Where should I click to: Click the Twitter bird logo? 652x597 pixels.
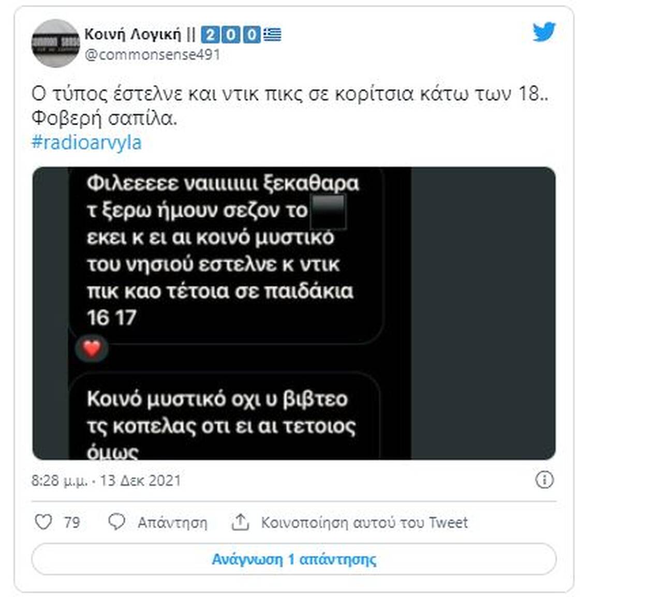point(544,32)
